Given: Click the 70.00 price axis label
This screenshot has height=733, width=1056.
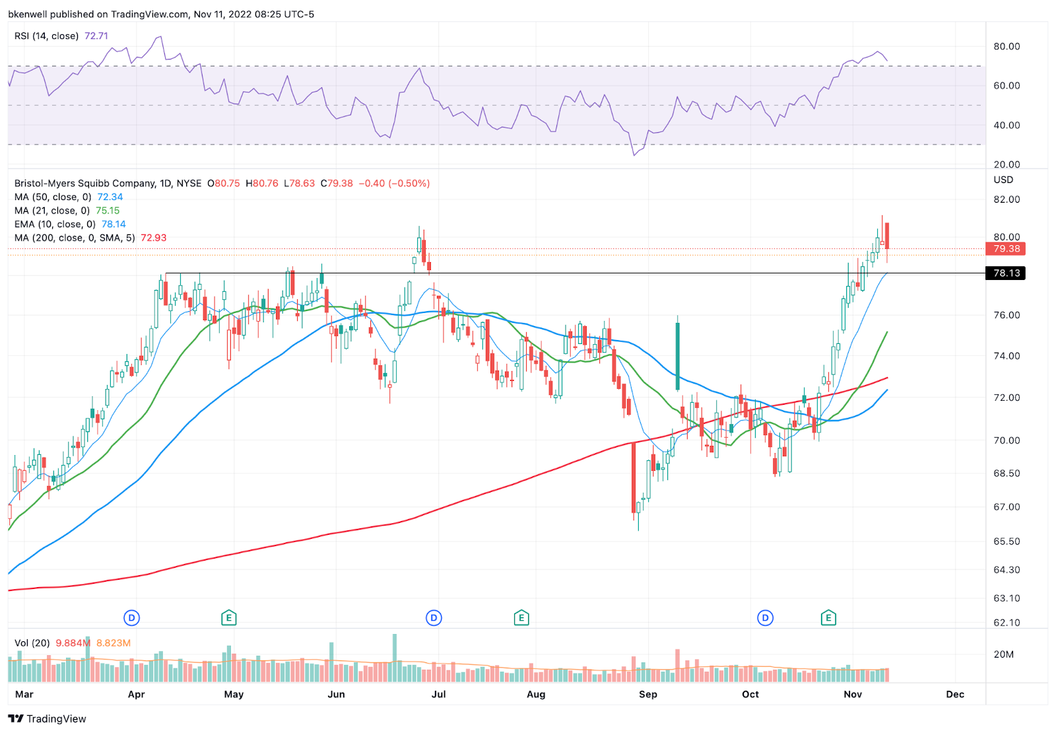Looking at the screenshot, I should click(1006, 440).
